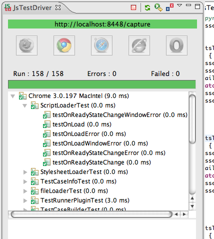Expand the TestCaseInfoTest node
Screen dimensions: 214x239
pyautogui.click(x=25, y=181)
